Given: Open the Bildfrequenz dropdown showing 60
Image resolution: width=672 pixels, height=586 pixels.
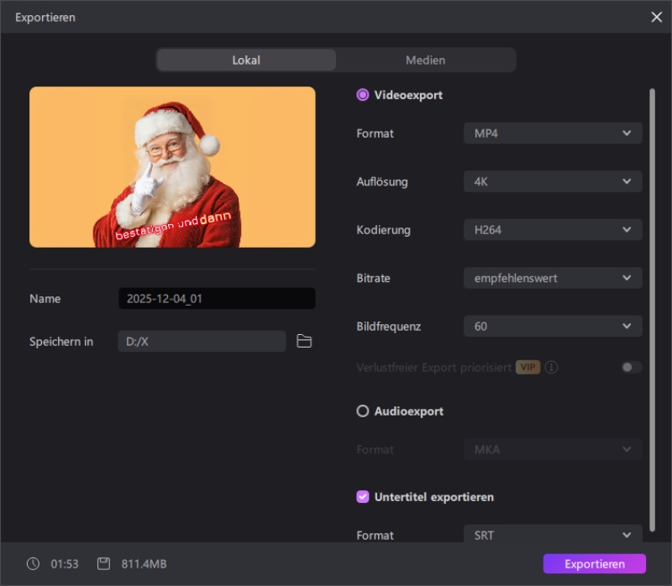Looking at the screenshot, I should point(553,326).
